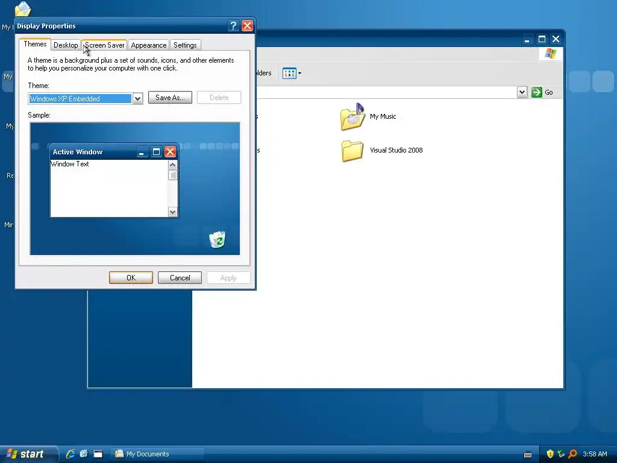The width and height of the screenshot is (617, 463).
Task: Select the Windows XP Embedded theme field
Action: click(80, 98)
